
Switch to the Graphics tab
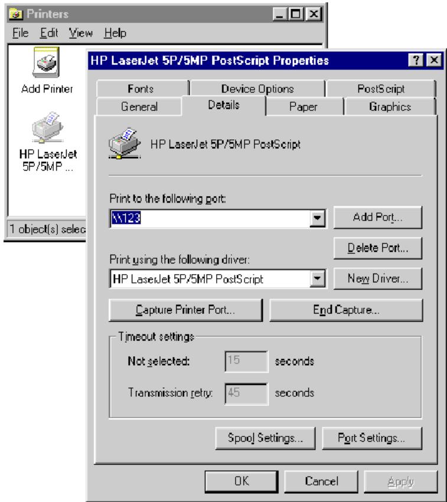tap(390, 106)
